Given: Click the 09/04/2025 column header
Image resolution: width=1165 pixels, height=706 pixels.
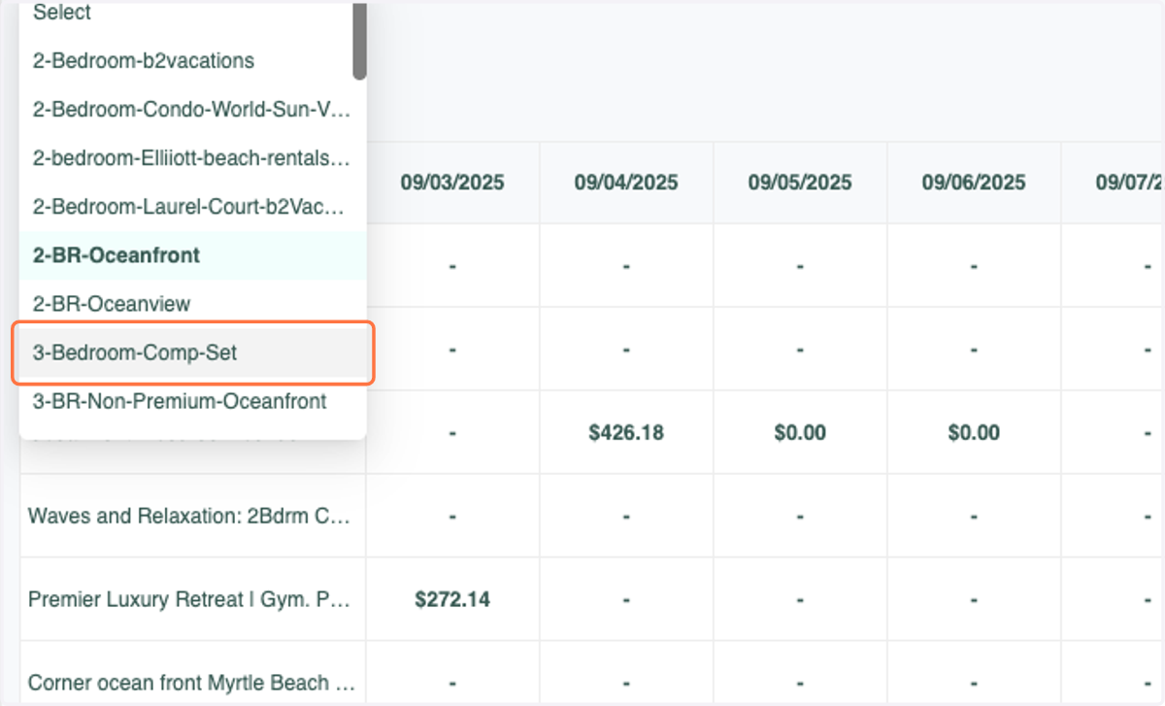Looking at the screenshot, I should click(x=626, y=183).
